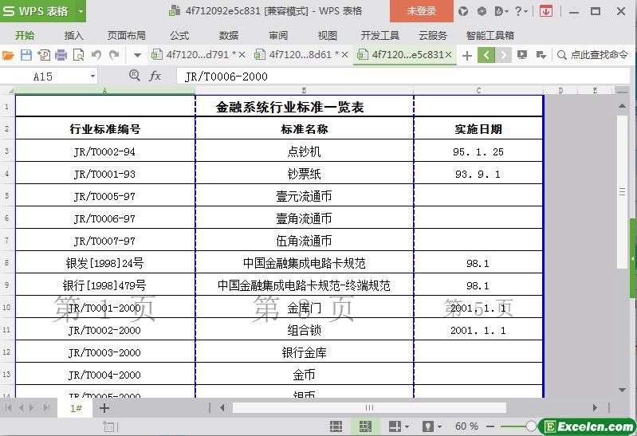Select cell containing 中国金融集成电路卡规范

[305, 263]
